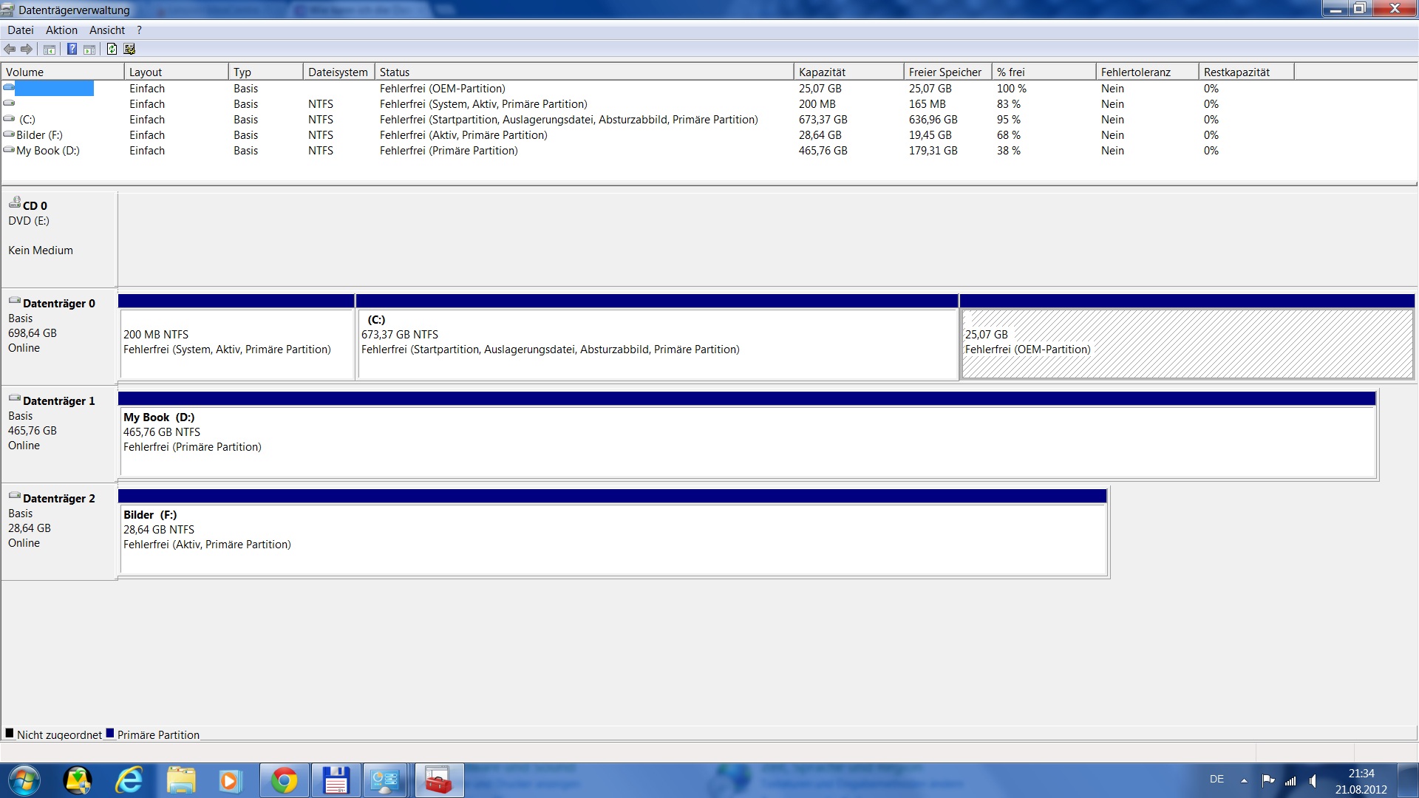The width and height of the screenshot is (1419, 798).
Task: Toggle the action pane toolbar icon
Action: pos(89,50)
